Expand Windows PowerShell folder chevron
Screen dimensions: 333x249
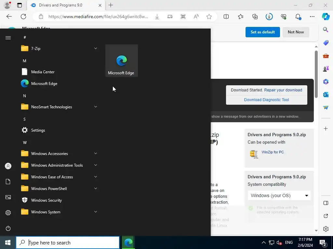tap(96, 188)
